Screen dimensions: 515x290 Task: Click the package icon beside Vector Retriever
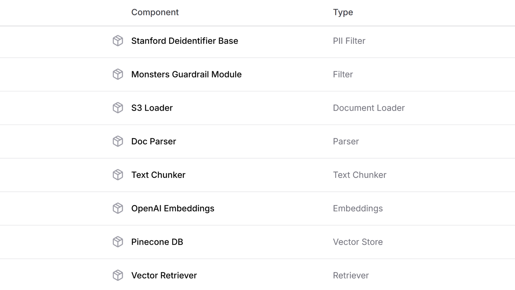(117, 275)
